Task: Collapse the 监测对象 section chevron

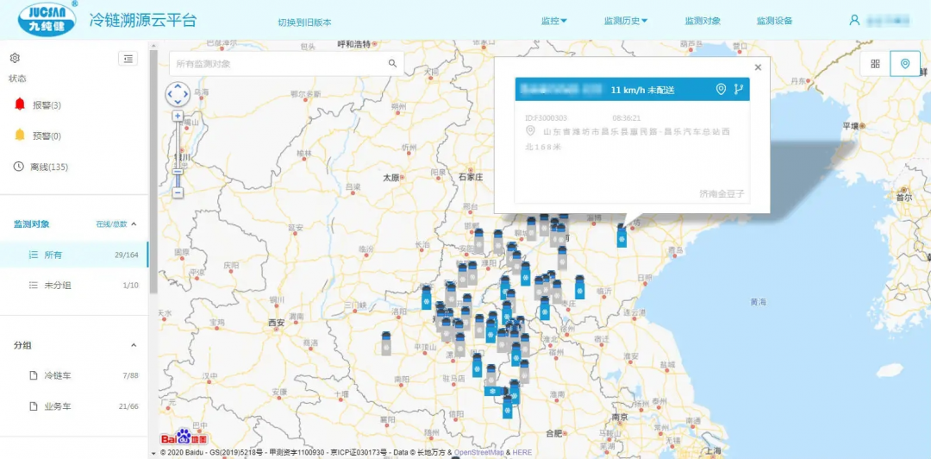Action: pos(134,224)
